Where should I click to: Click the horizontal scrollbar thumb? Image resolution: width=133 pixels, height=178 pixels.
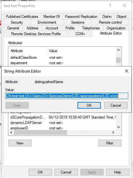(41, 132)
